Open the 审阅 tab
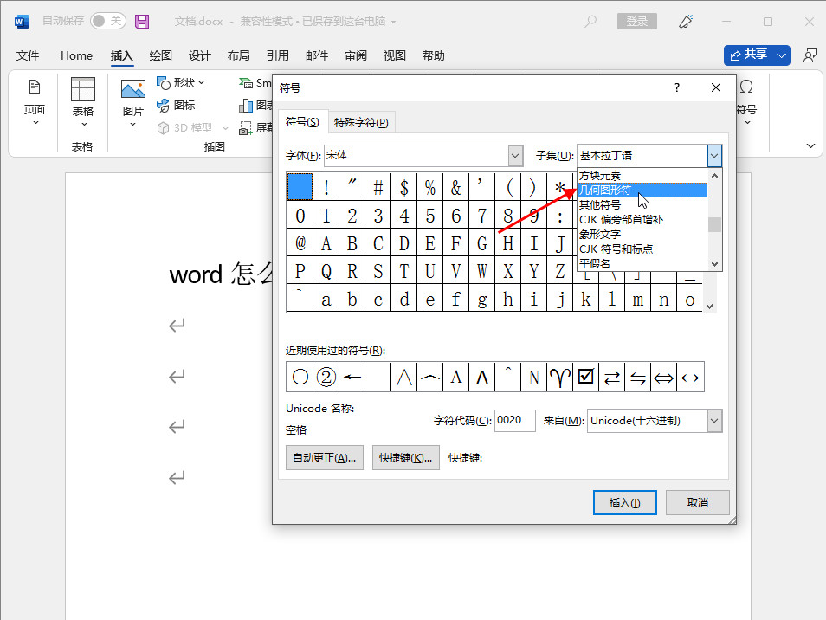Viewport: 826px width, 620px height. pyautogui.click(x=356, y=55)
